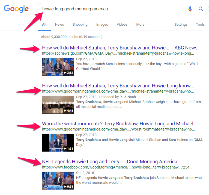
Task: Click the Google logo
Action: [16, 9]
